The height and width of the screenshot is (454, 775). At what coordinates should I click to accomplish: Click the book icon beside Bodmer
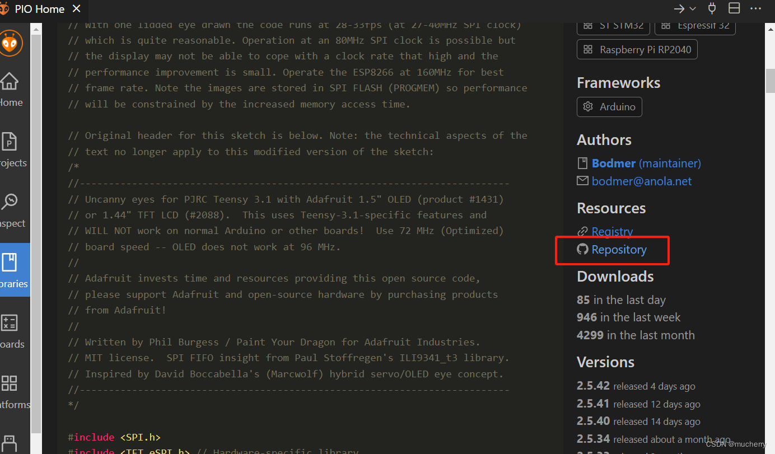click(x=583, y=163)
